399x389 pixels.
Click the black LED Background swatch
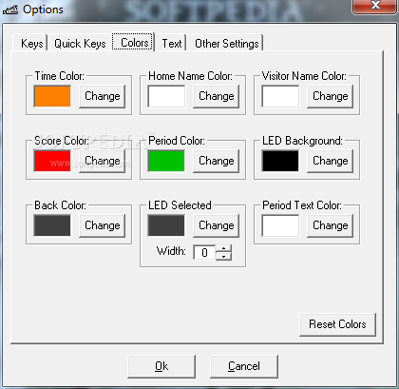point(280,161)
